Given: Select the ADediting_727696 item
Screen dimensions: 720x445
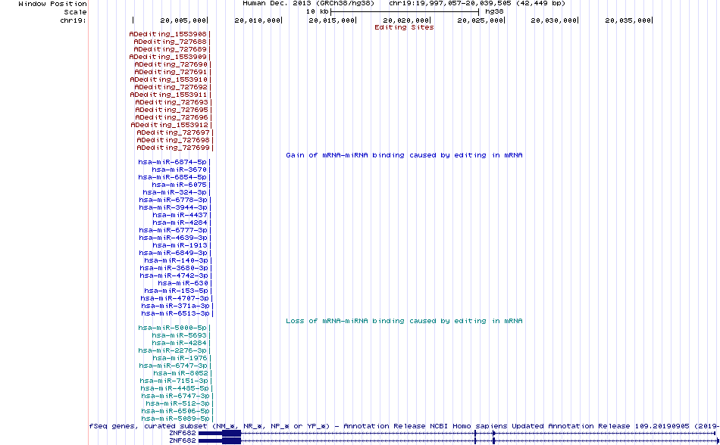Looking at the screenshot, I should (x=171, y=117).
